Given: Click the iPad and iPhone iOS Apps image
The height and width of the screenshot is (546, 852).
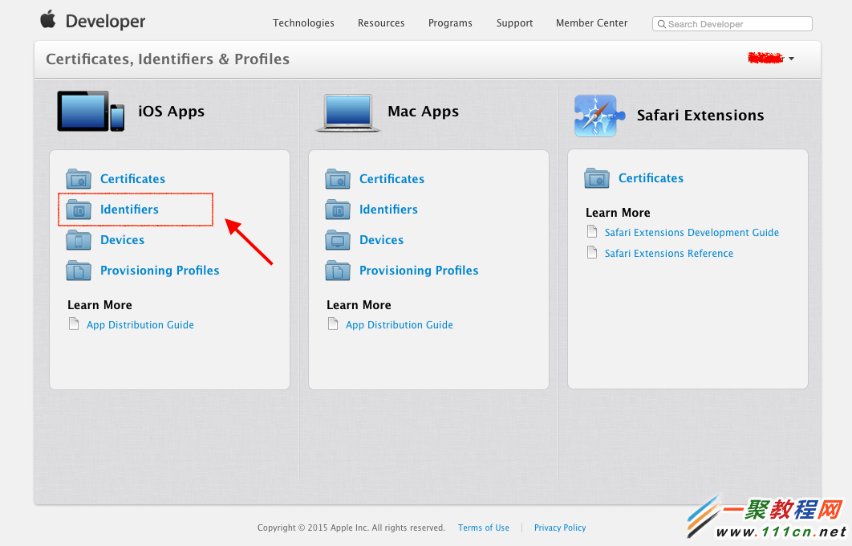Looking at the screenshot, I should 91,111.
